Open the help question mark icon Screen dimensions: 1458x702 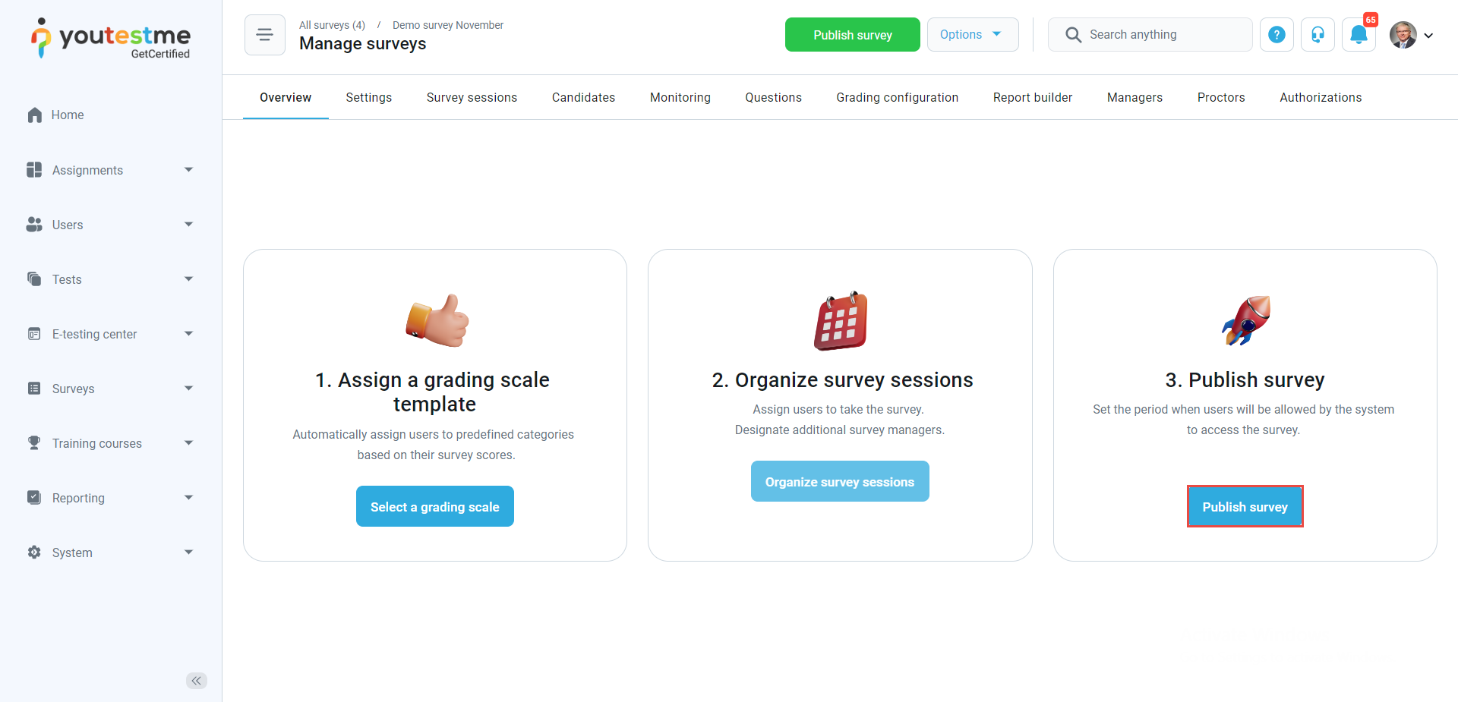[x=1277, y=35]
